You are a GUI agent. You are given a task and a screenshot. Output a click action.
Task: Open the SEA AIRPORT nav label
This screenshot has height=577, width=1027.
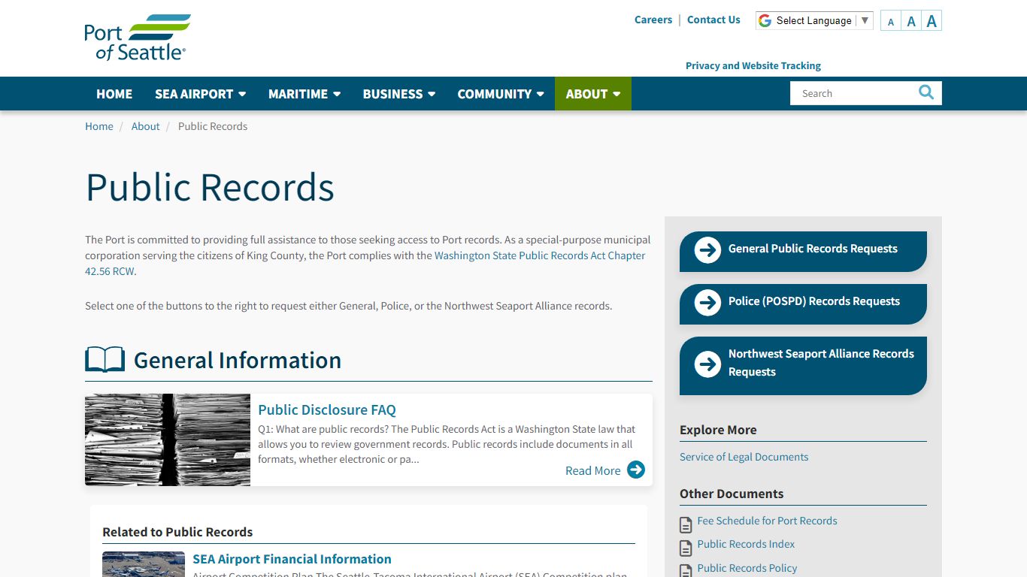point(194,94)
